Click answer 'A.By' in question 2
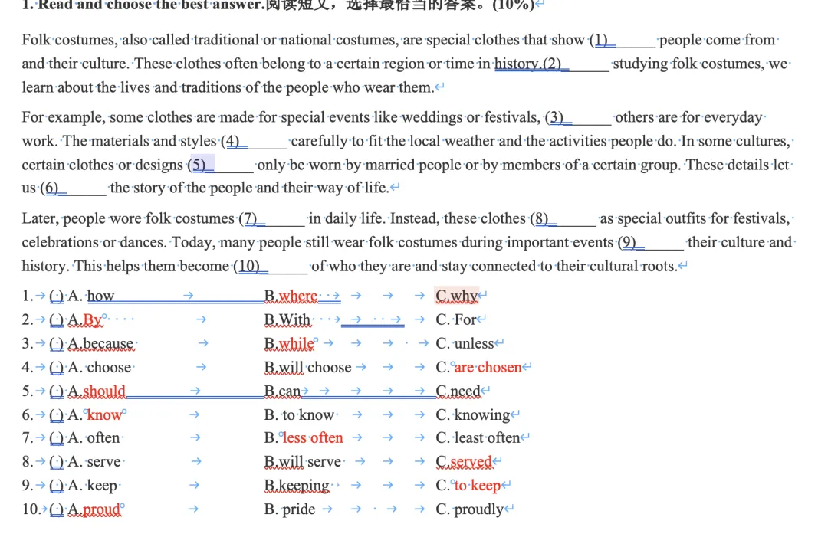This screenshot has width=828, height=534. pos(85,319)
